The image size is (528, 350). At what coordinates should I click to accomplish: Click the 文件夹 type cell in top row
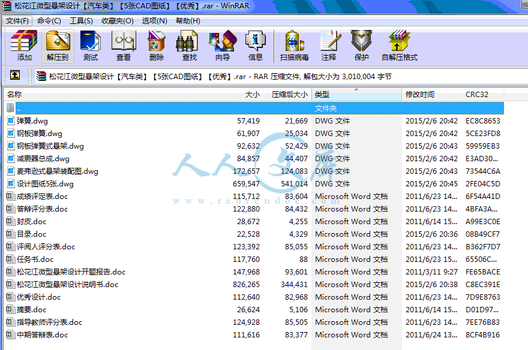[326, 108]
